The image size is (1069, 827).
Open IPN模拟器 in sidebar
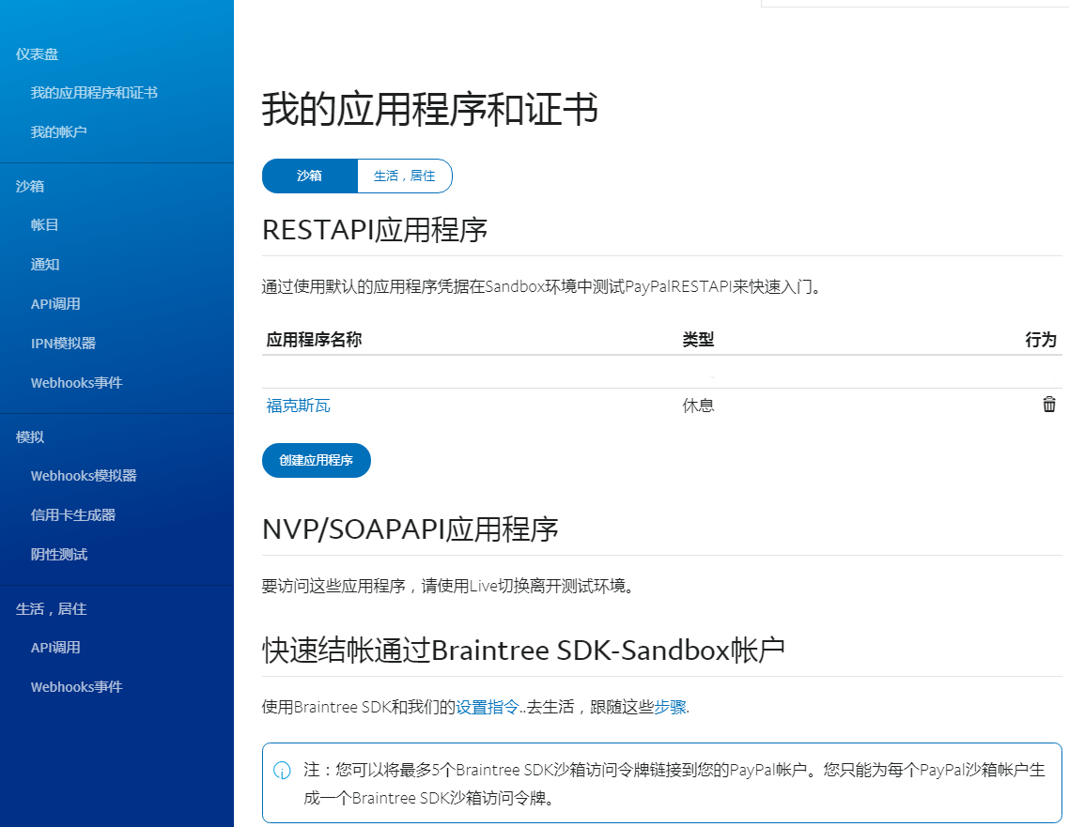click(x=63, y=344)
